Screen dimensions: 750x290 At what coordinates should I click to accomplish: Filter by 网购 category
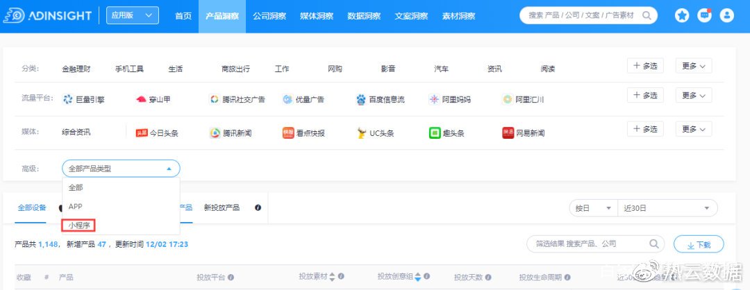tap(335, 69)
